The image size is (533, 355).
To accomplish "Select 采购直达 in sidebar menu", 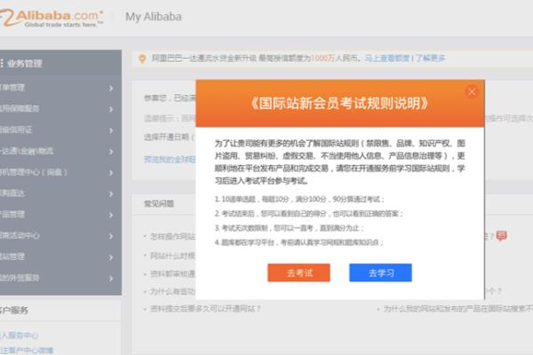I will 60,193.
